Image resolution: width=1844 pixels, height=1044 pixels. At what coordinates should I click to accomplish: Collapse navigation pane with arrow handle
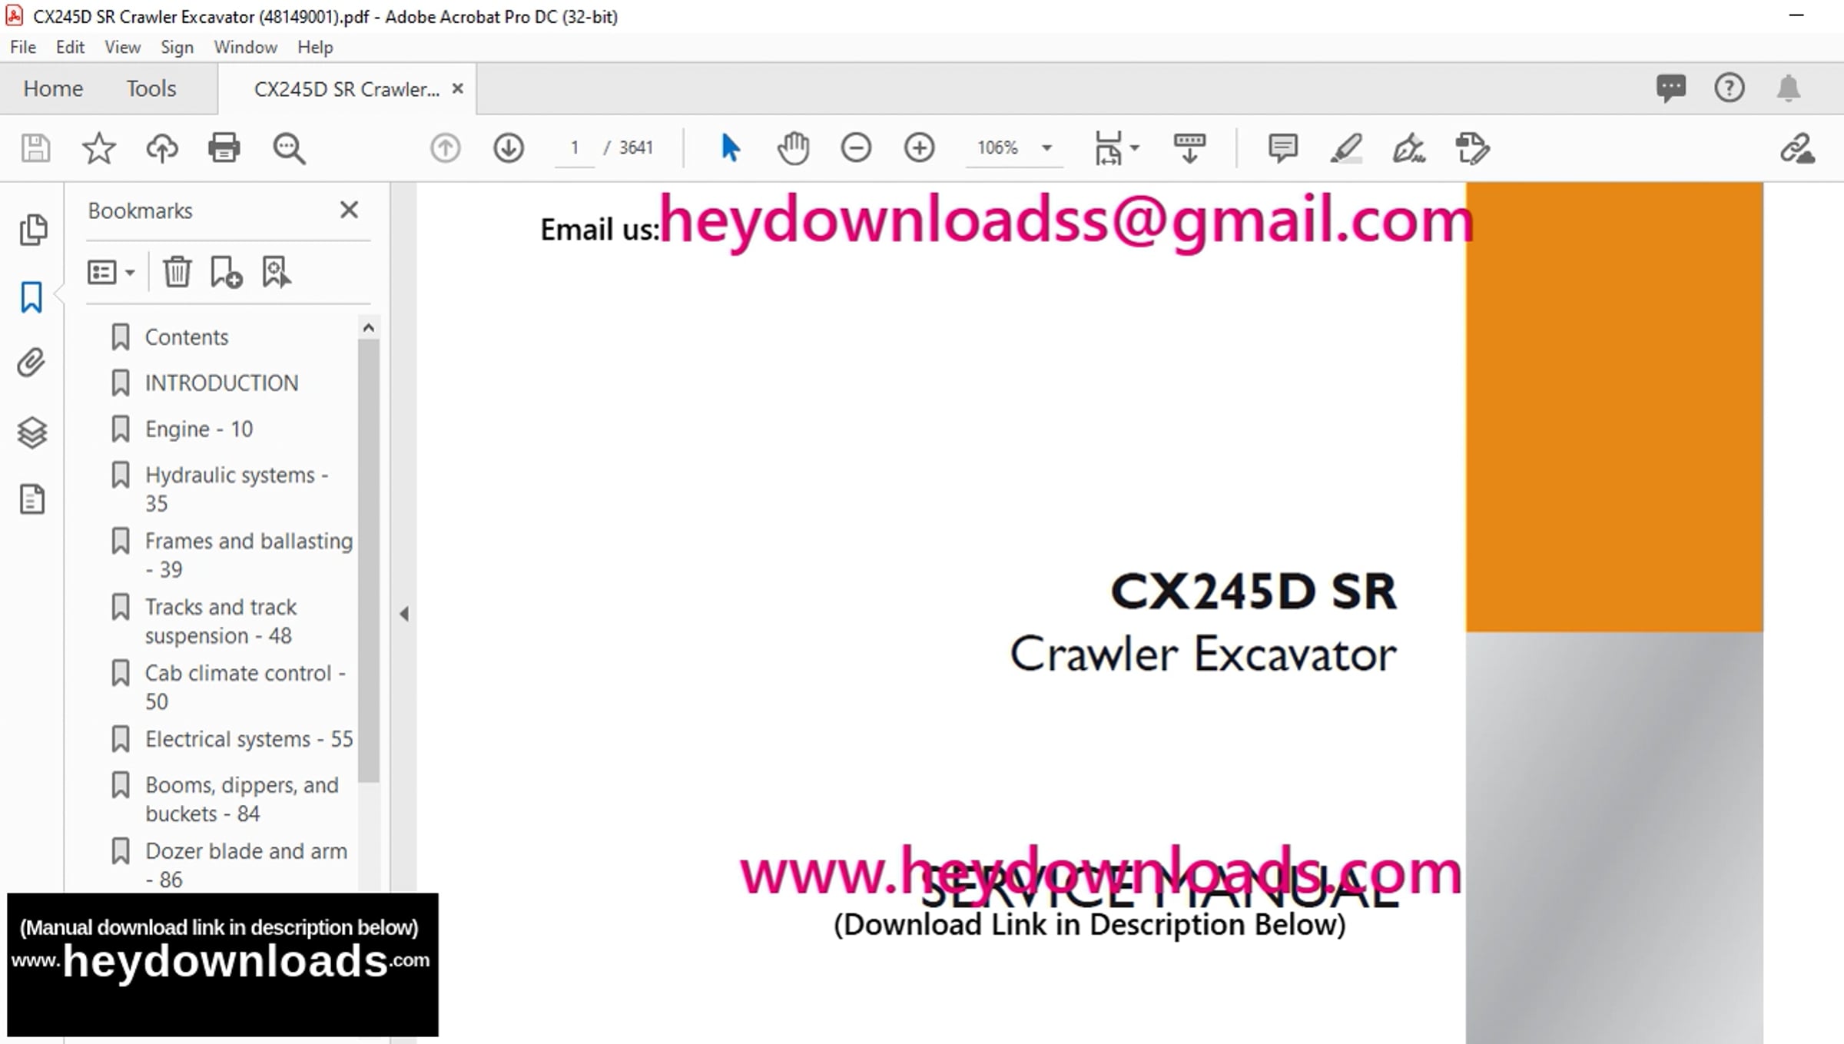point(404,614)
